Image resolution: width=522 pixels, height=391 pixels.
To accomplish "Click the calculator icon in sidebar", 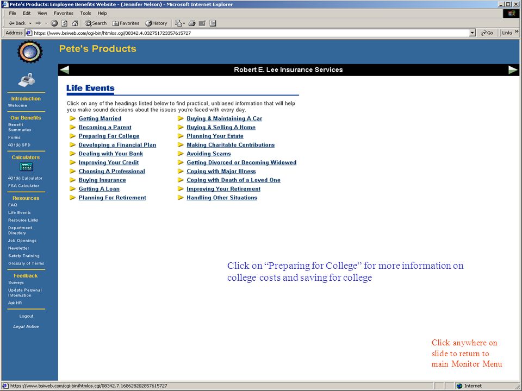I will [x=26, y=167].
